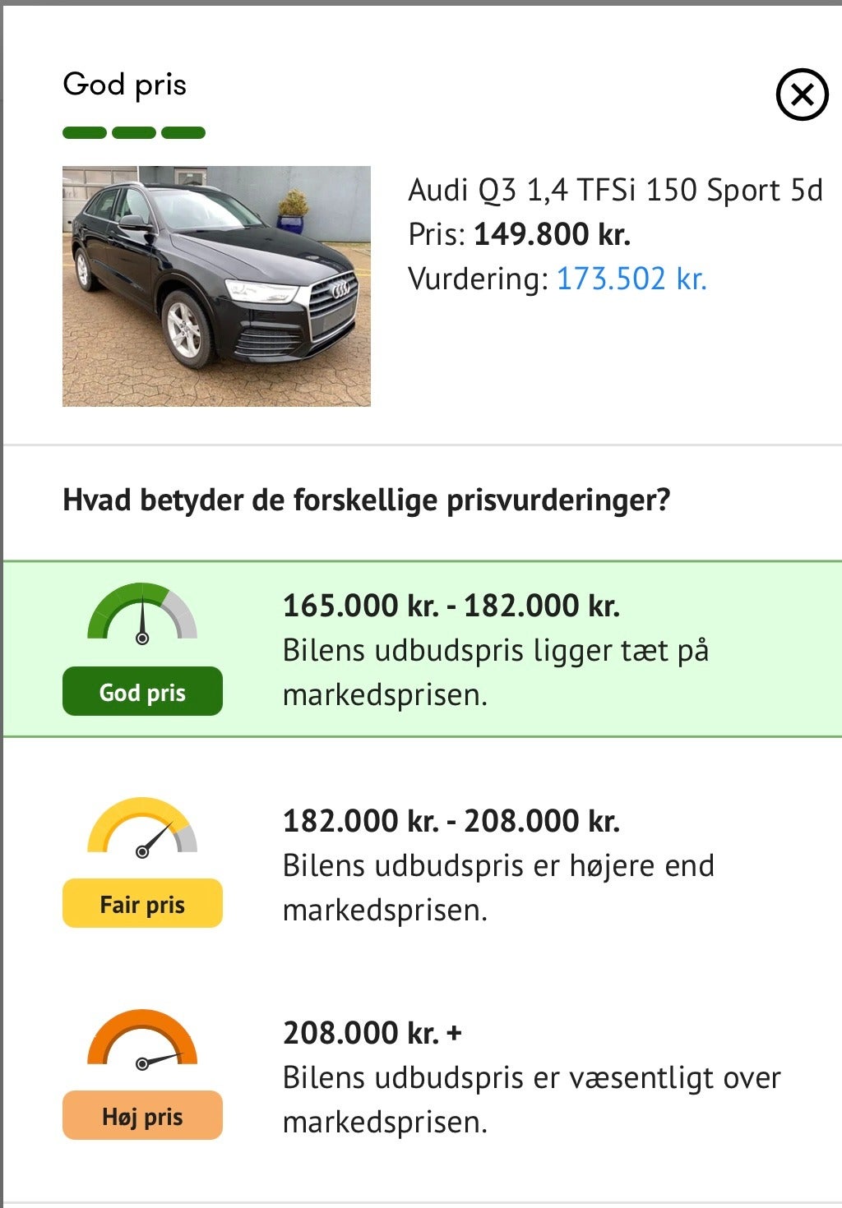
Task: Click the 208.000 kr. + range
Action: (372, 1033)
